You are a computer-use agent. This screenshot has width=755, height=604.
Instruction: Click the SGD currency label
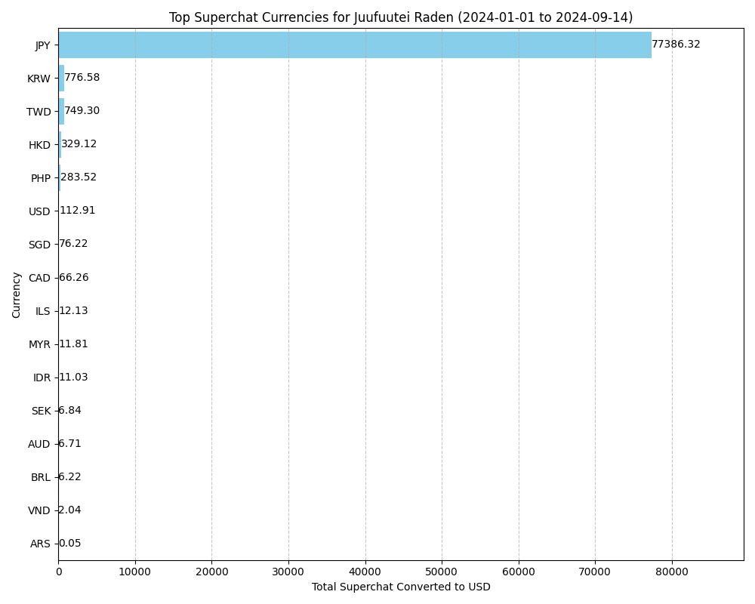[39, 245]
